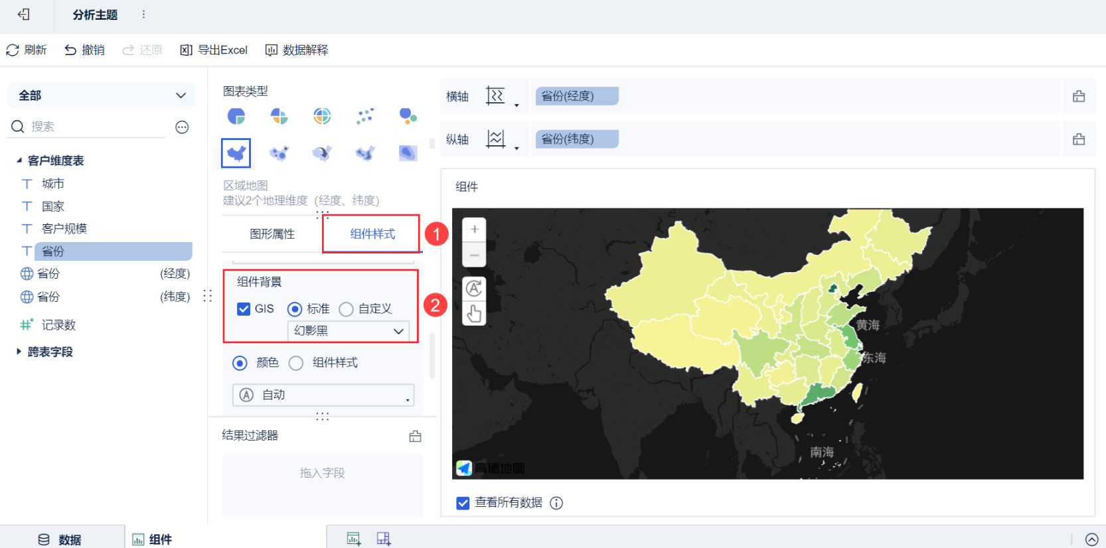Open 数据解释 data explanation

tap(297, 50)
